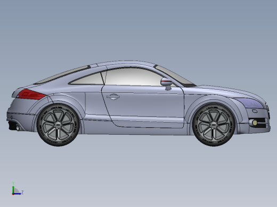The image size is (277, 207).
Task: Click the yellow fog light
Action: 255,123
